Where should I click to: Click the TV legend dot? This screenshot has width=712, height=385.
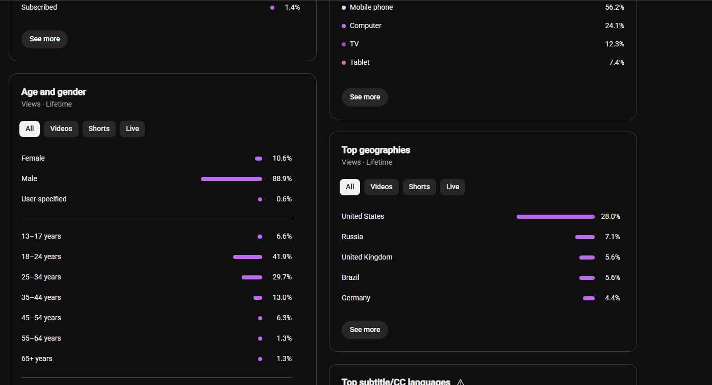pyautogui.click(x=344, y=44)
